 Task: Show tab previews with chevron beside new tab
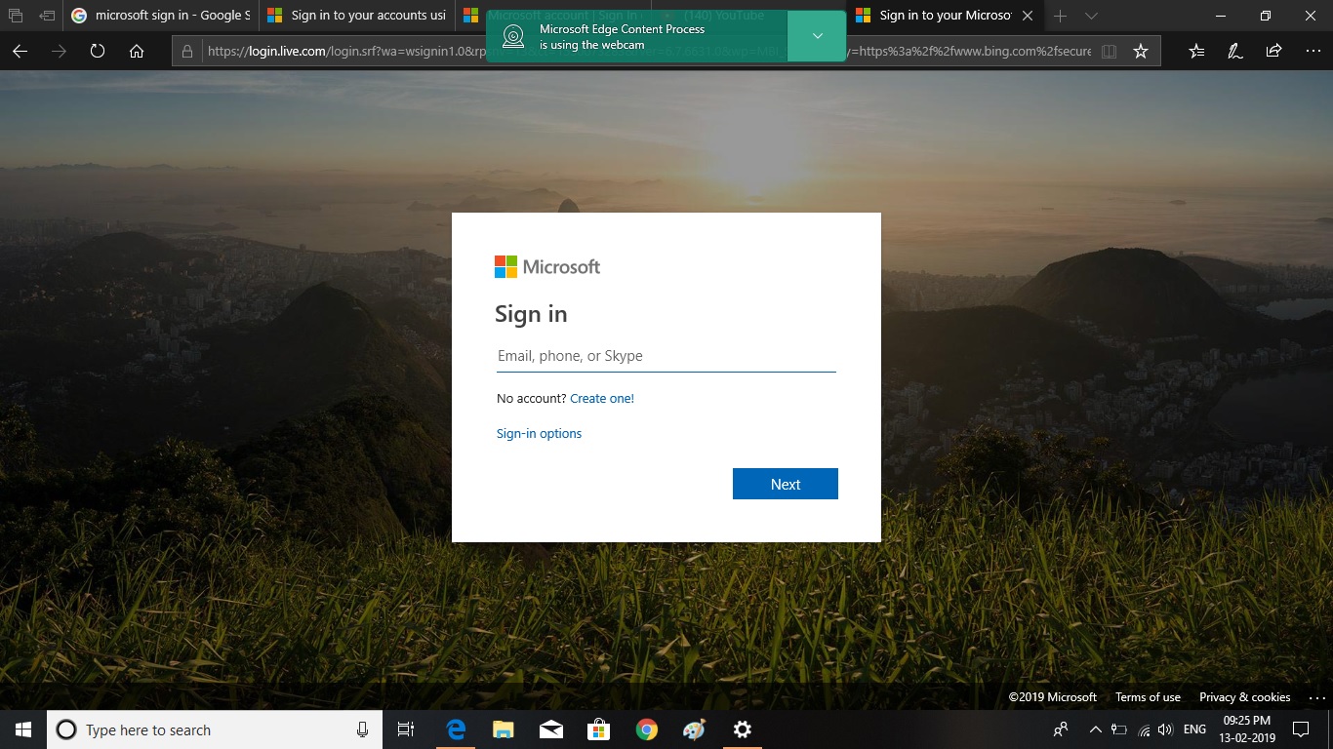tap(1091, 16)
